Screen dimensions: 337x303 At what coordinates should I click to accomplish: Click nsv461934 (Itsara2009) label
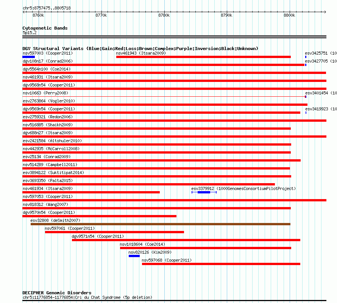click(x=48, y=188)
